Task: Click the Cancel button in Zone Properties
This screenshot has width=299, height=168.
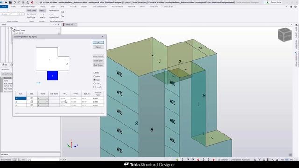Action: coord(98,47)
